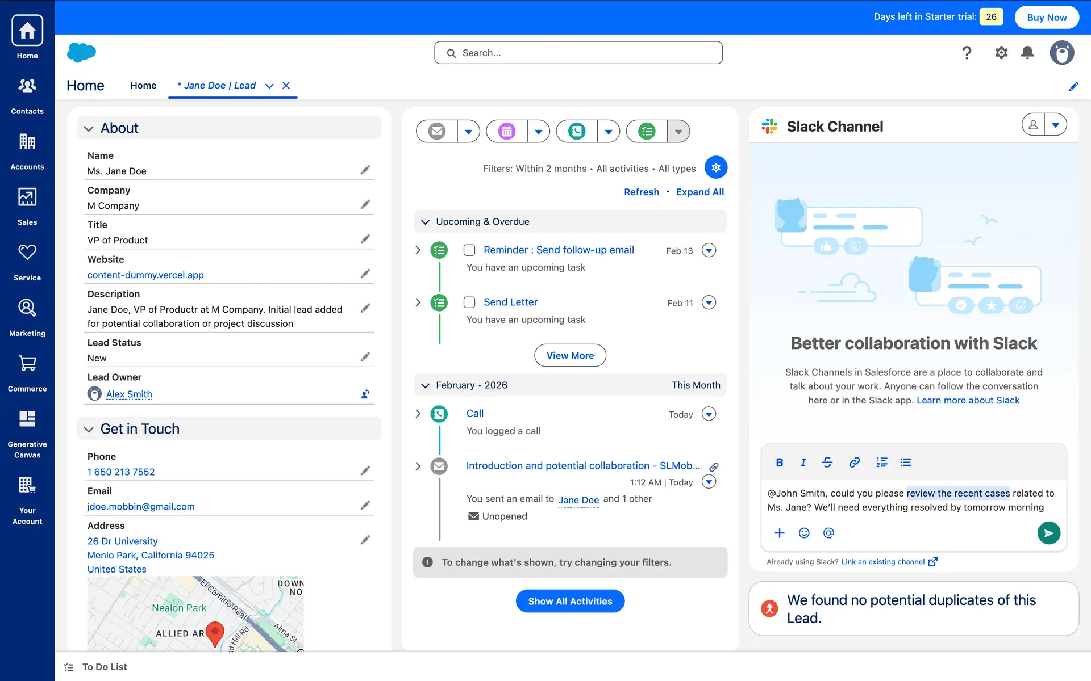Insert emoji in Slack message
The width and height of the screenshot is (1091, 681).
(x=803, y=533)
